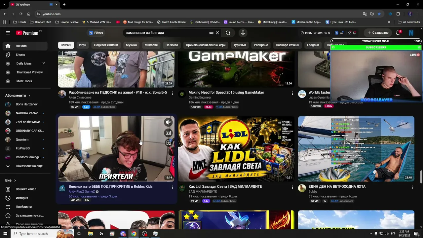Open the vidIQ Filters button

[x=96, y=33]
